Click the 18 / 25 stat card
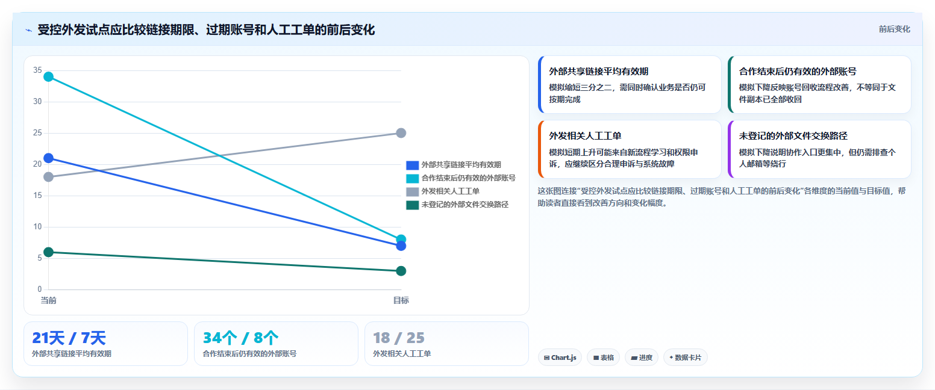This screenshot has height=390, width=935. pyautogui.click(x=446, y=344)
